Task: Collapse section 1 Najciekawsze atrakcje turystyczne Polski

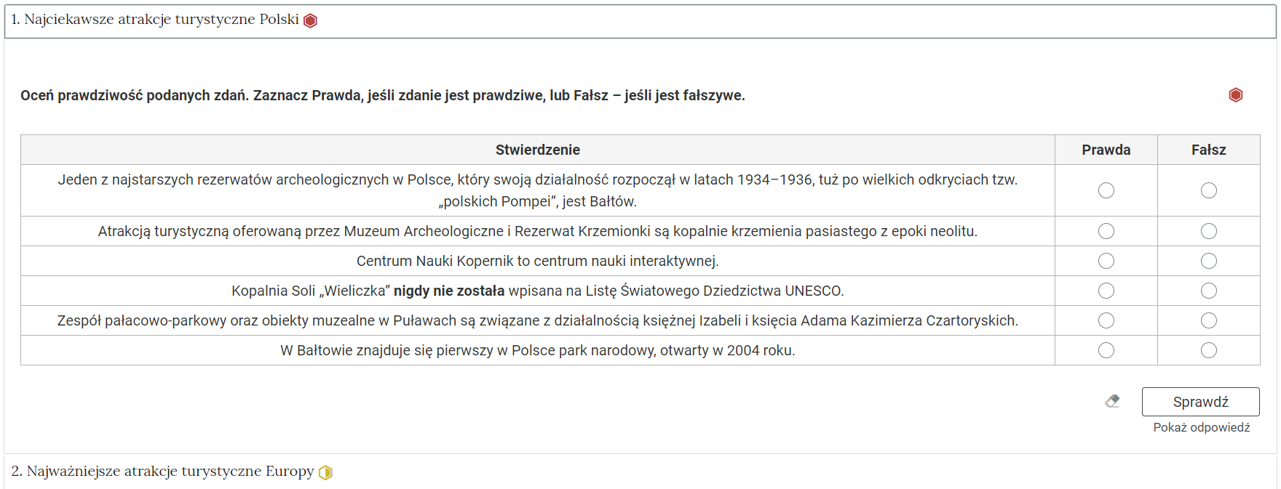Action: 640,21
